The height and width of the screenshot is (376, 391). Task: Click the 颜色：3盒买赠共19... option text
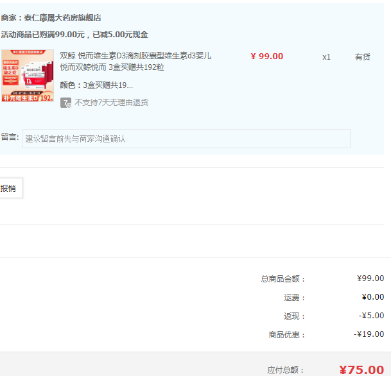tap(96, 85)
